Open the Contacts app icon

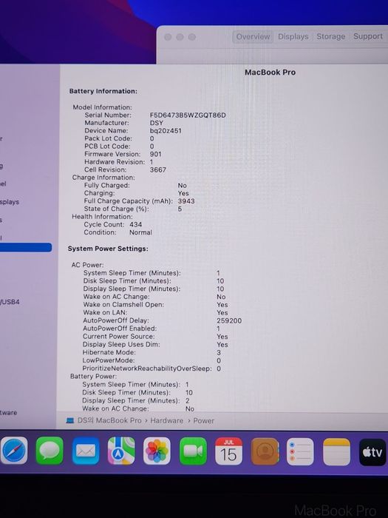(265, 451)
